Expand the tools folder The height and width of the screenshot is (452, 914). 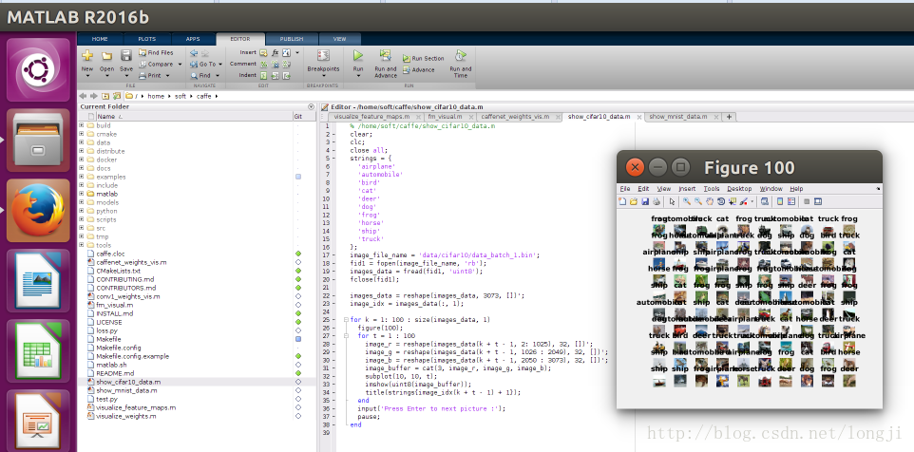point(82,245)
